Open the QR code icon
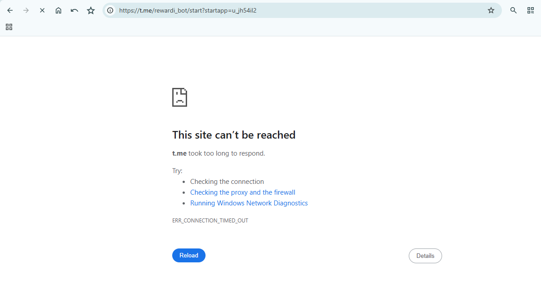The width and height of the screenshot is (541, 296). click(x=531, y=10)
